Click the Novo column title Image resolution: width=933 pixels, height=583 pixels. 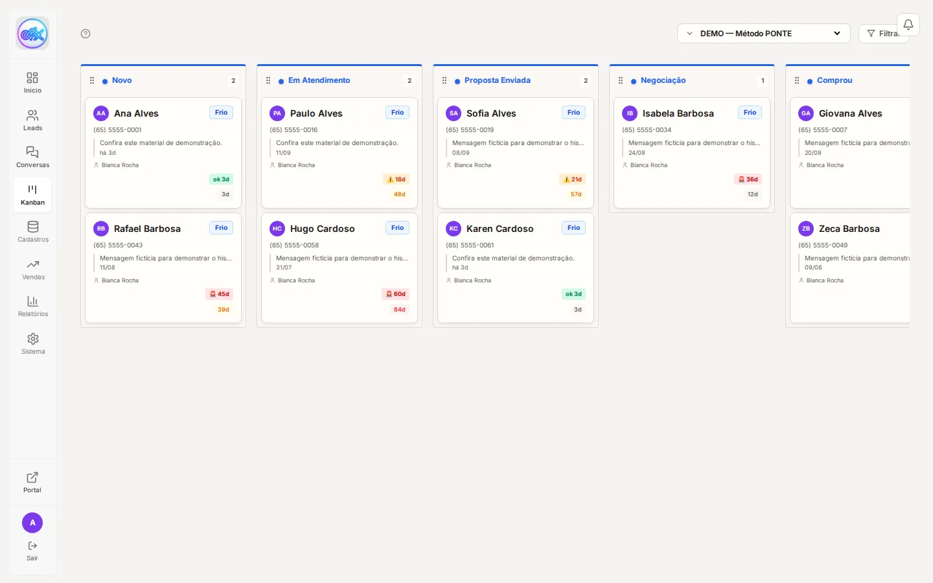tap(122, 80)
